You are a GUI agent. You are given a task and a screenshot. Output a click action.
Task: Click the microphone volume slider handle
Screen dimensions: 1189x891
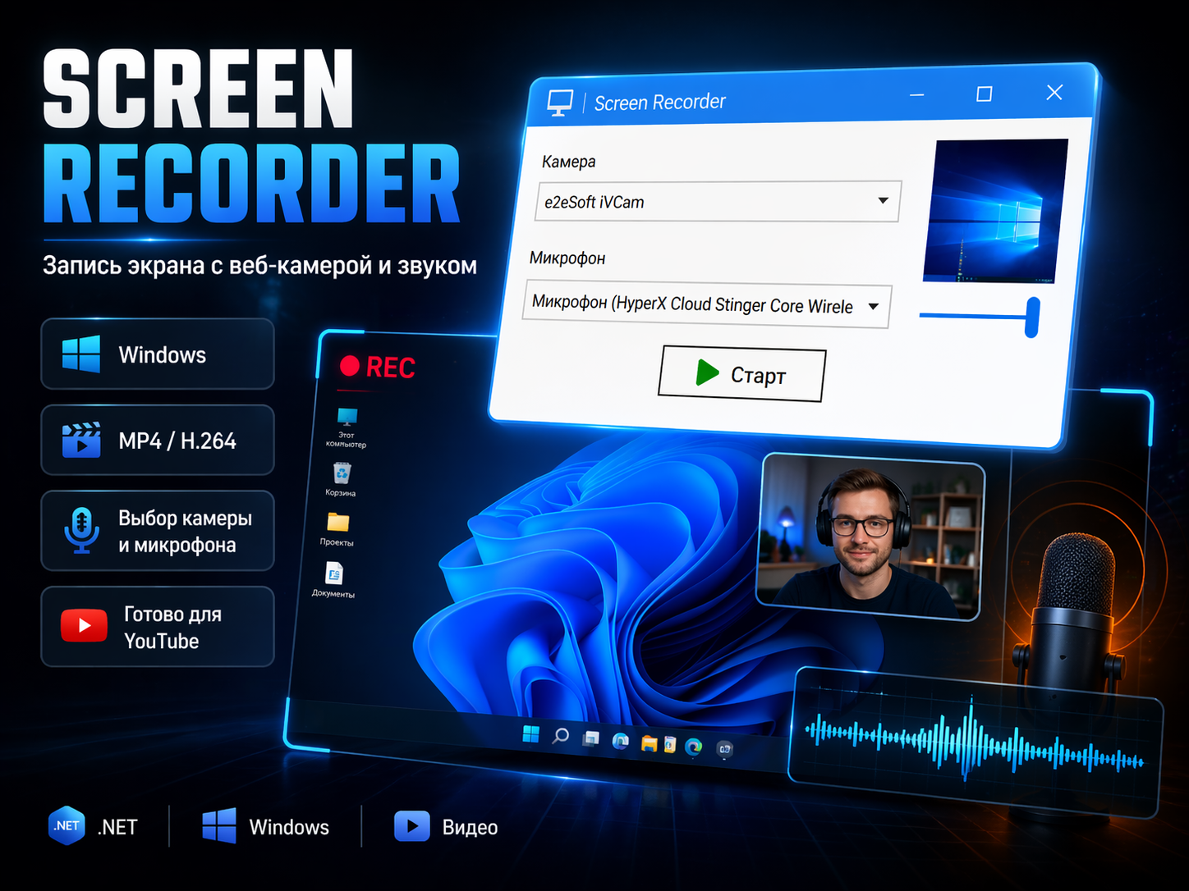click(x=1032, y=317)
